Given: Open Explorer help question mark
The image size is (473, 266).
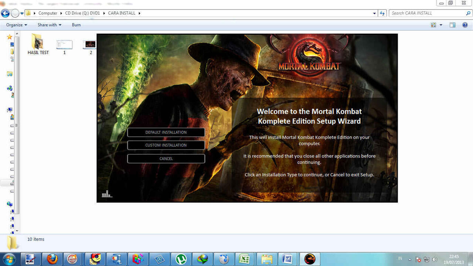Looking at the screenshot, I should pos(465,25).
